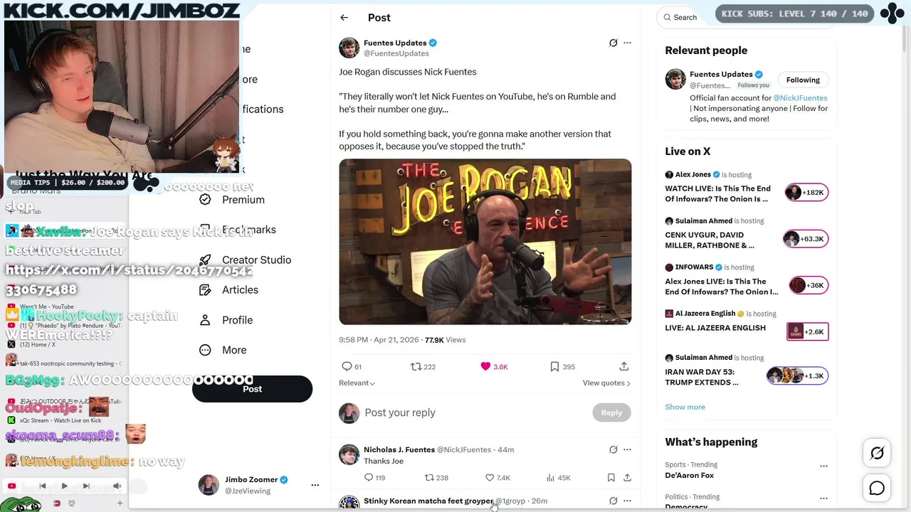Repost the post with 222 reposts

[x=416, y=366]
